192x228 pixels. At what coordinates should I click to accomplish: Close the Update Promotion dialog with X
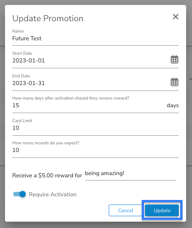click(176, 17)
